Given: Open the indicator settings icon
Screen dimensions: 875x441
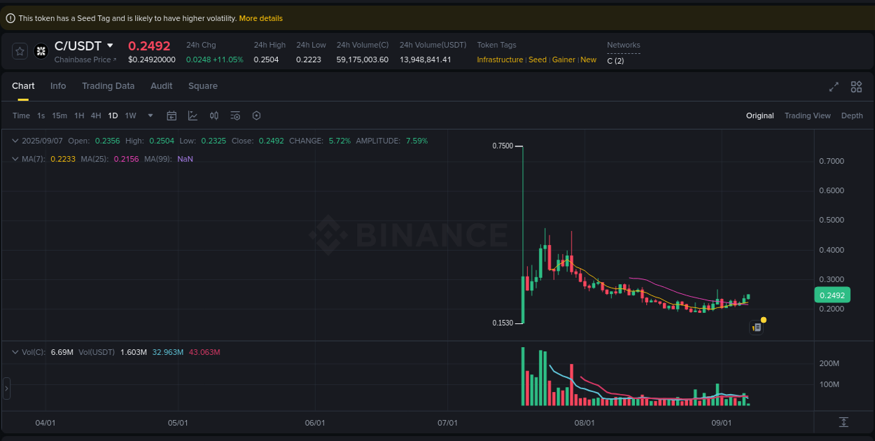Looking at the screenshot, I should tap(235, 115).
